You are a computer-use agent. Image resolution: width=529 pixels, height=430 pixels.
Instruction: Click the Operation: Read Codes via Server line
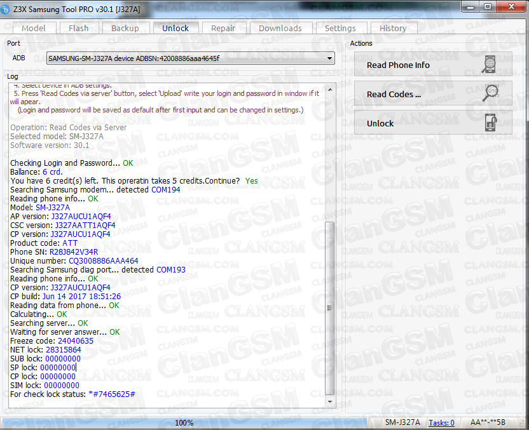(x=69, y=128)
